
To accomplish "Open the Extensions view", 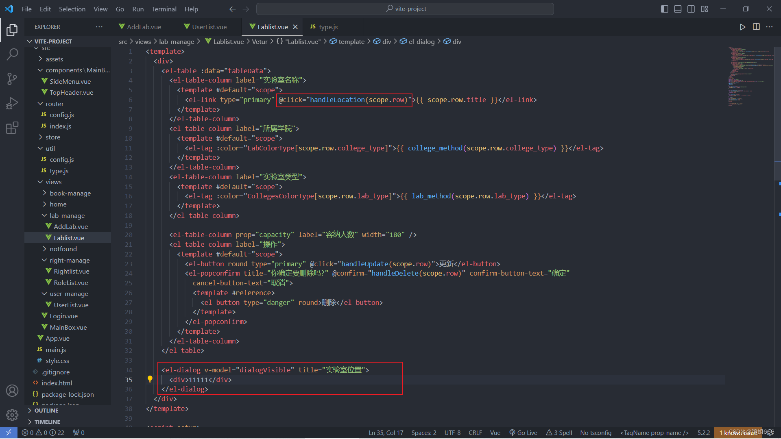I will pyautogui.click(x=12, y=128).
